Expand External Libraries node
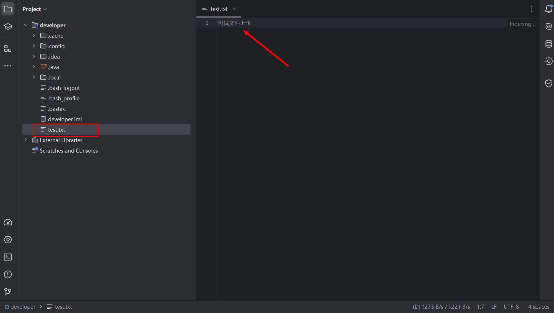This screenshot has width=554, height=313. 26,140
